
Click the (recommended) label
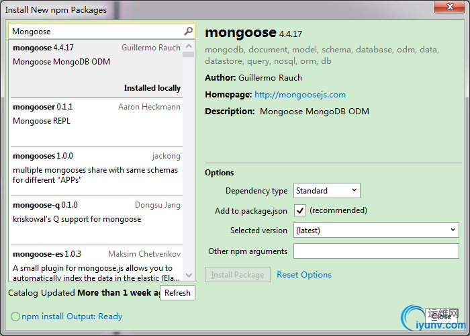(338, 210)
